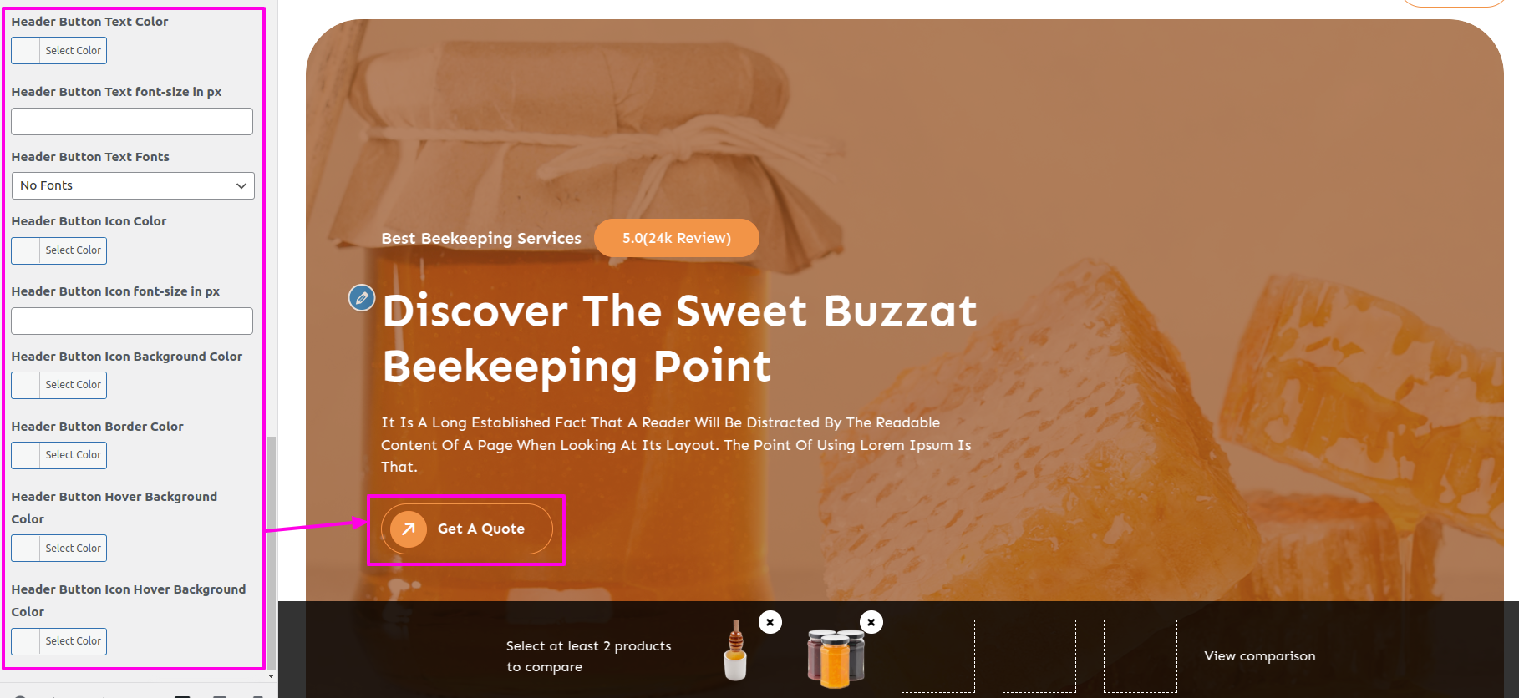Click the first empty comparison slot
This screenshot has width=1519, height=698.
[938, 656]
